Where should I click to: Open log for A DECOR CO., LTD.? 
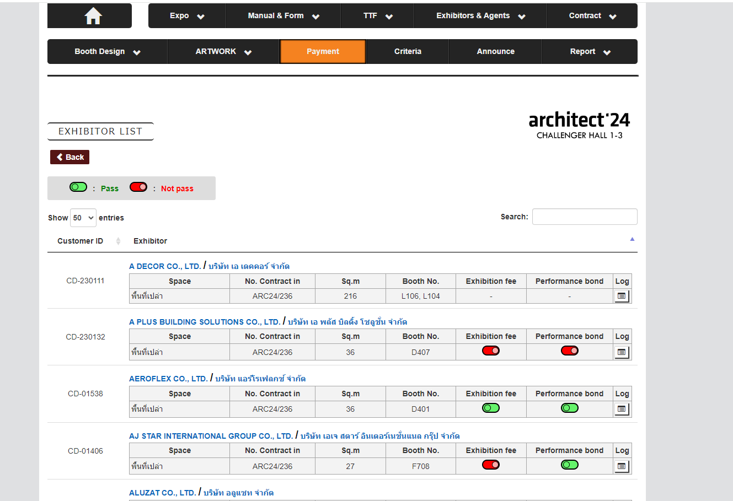(x=622, y=297)
